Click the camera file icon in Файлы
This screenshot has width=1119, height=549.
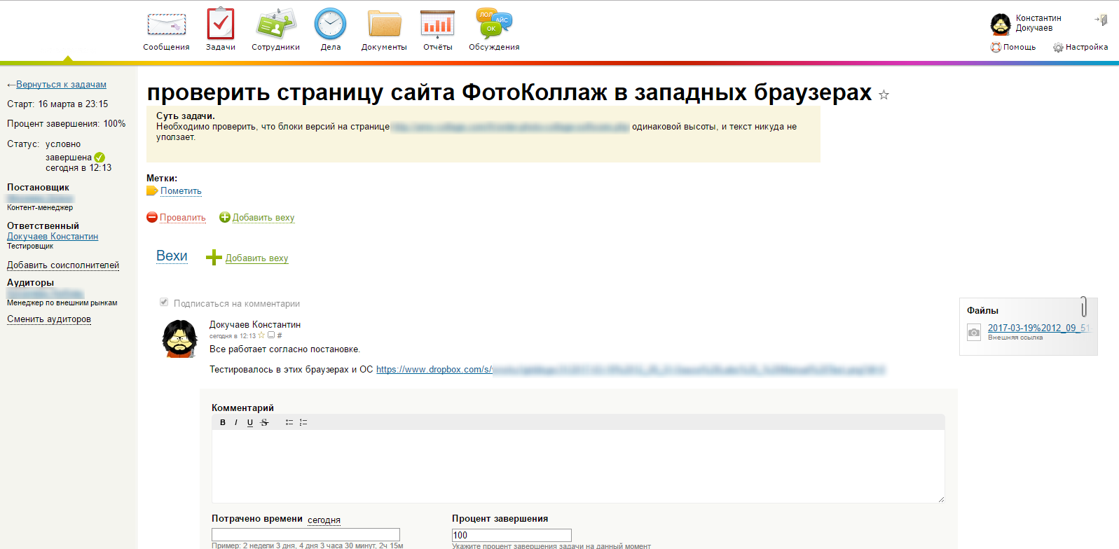tap(974, 332)
